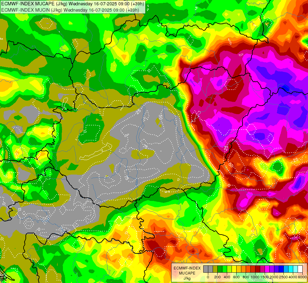The image size is (308, 283).
Task: Click the bright magenta legend swatch
Action: 267,269
